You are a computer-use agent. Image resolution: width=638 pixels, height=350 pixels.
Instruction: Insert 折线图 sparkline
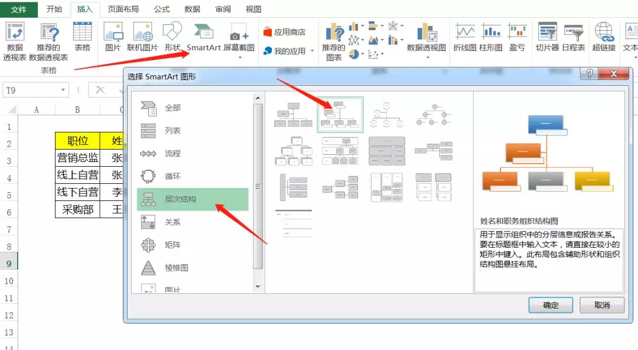click(465, 37)
